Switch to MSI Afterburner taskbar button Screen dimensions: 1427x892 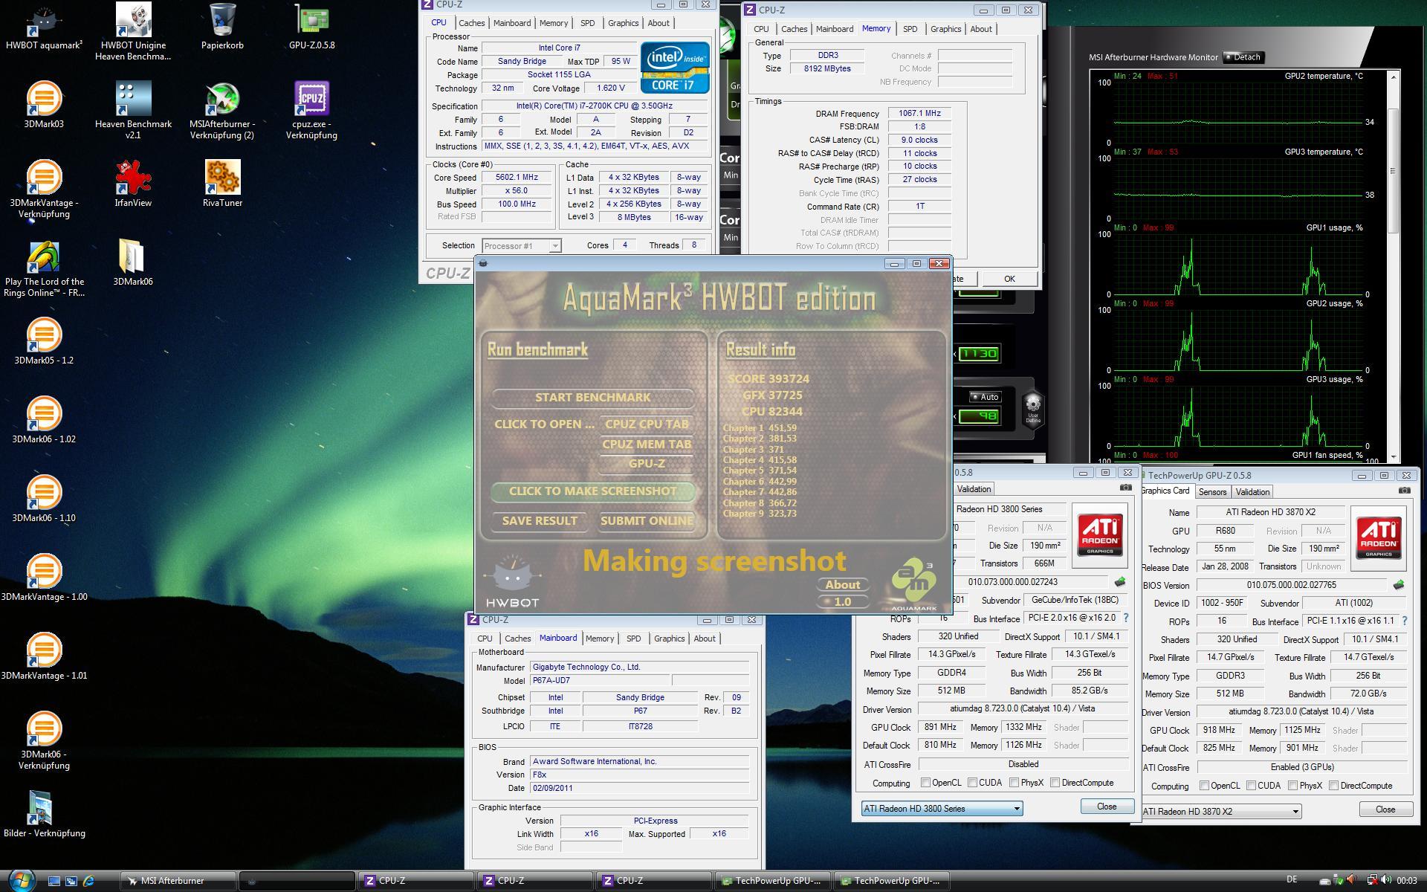click(x=178, y=881)
